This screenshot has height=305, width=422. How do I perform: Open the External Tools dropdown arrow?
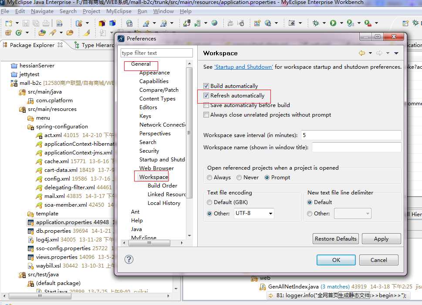tap(376, 23)
